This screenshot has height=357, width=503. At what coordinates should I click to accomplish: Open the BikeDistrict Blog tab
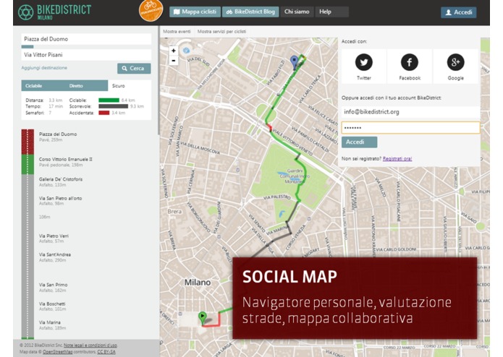250,12
